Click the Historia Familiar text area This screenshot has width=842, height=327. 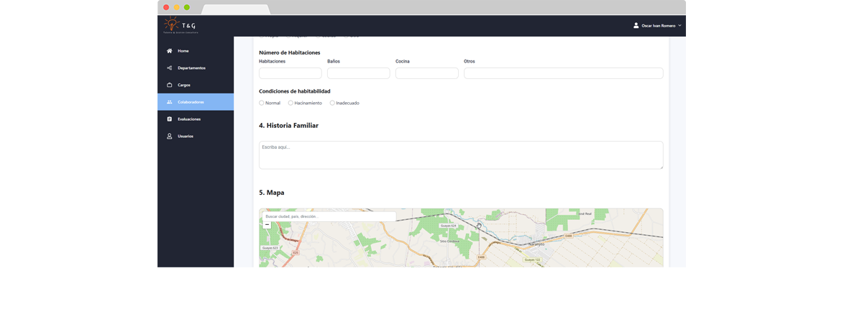460,155
